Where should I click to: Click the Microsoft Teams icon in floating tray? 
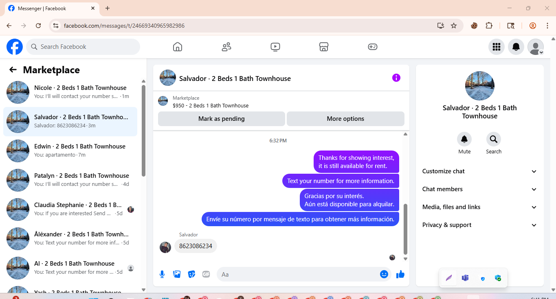465,278
